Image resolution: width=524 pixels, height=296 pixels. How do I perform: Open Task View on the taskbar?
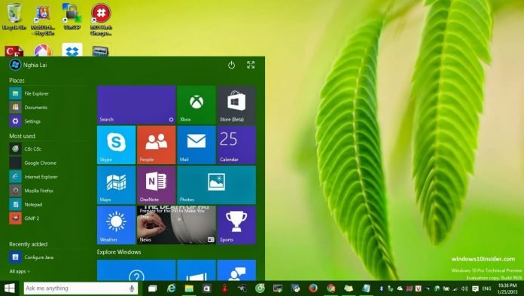152,288
